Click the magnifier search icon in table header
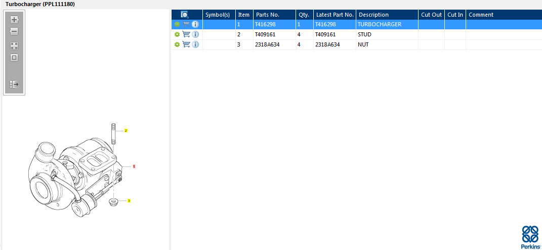Image resolution: width=542 pixels, height=250 pixels. pos(185,15)
